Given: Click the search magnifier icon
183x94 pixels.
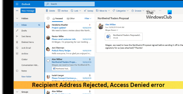Looking at the screenshot, I should [x=48, y=4].
